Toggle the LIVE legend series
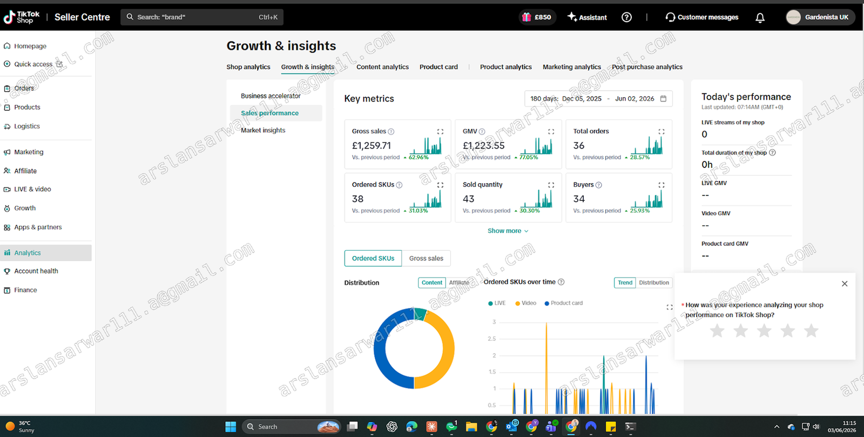 497,303
